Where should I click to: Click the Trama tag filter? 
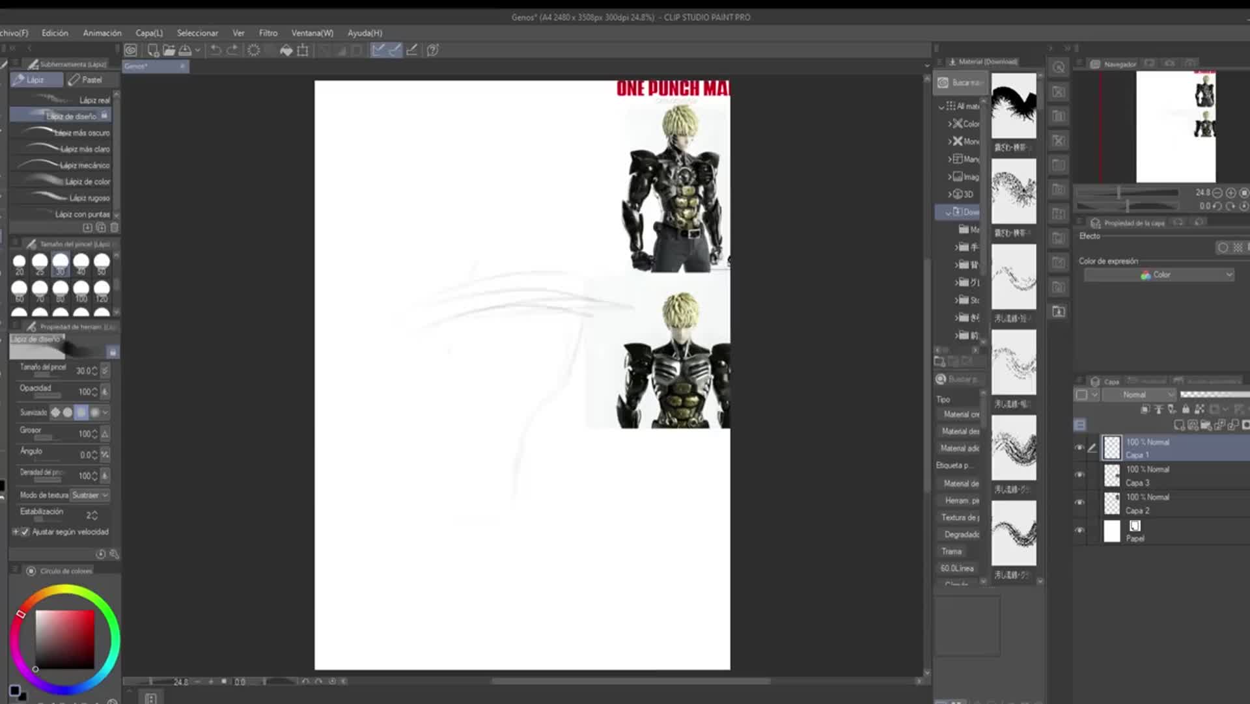pyautogui.click(x=952, y=551)
